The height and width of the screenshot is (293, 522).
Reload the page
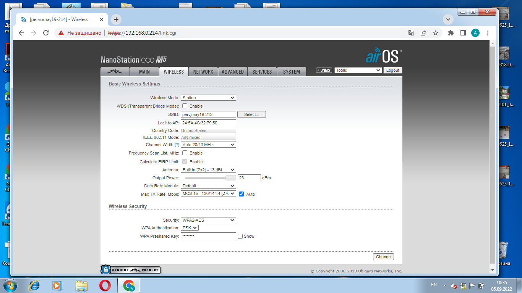click(46, 33)
